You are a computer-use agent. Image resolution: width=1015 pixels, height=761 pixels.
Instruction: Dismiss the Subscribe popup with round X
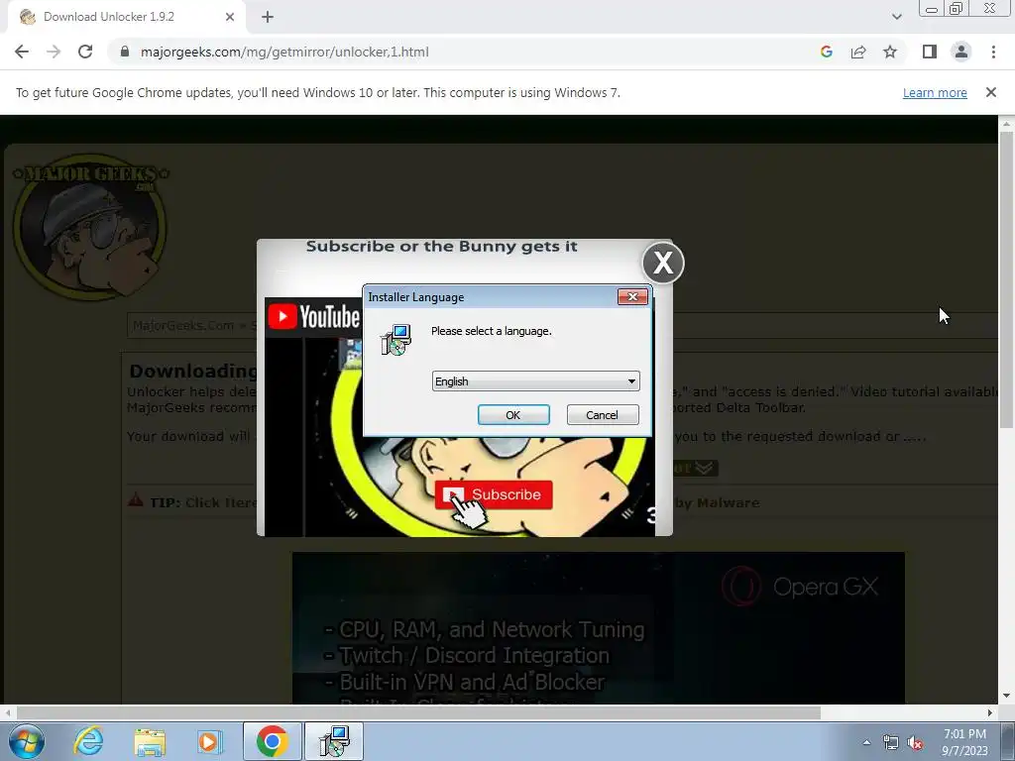663,263
